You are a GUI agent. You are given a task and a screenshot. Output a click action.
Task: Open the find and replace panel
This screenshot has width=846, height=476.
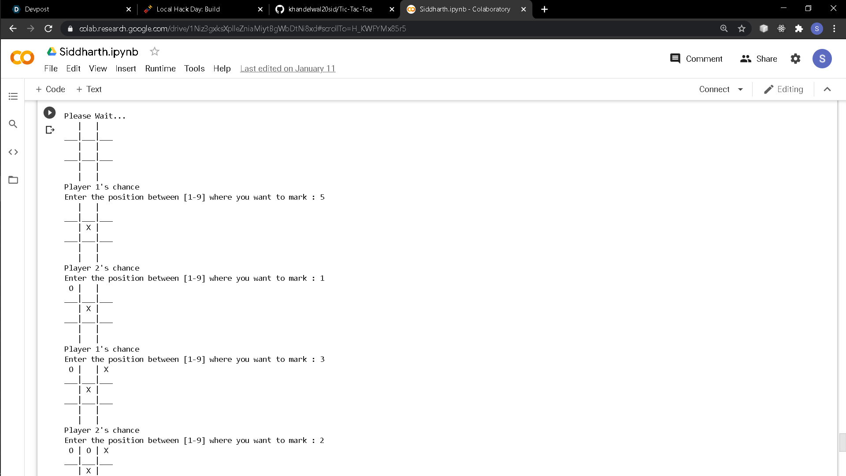(x=13, y=124)
